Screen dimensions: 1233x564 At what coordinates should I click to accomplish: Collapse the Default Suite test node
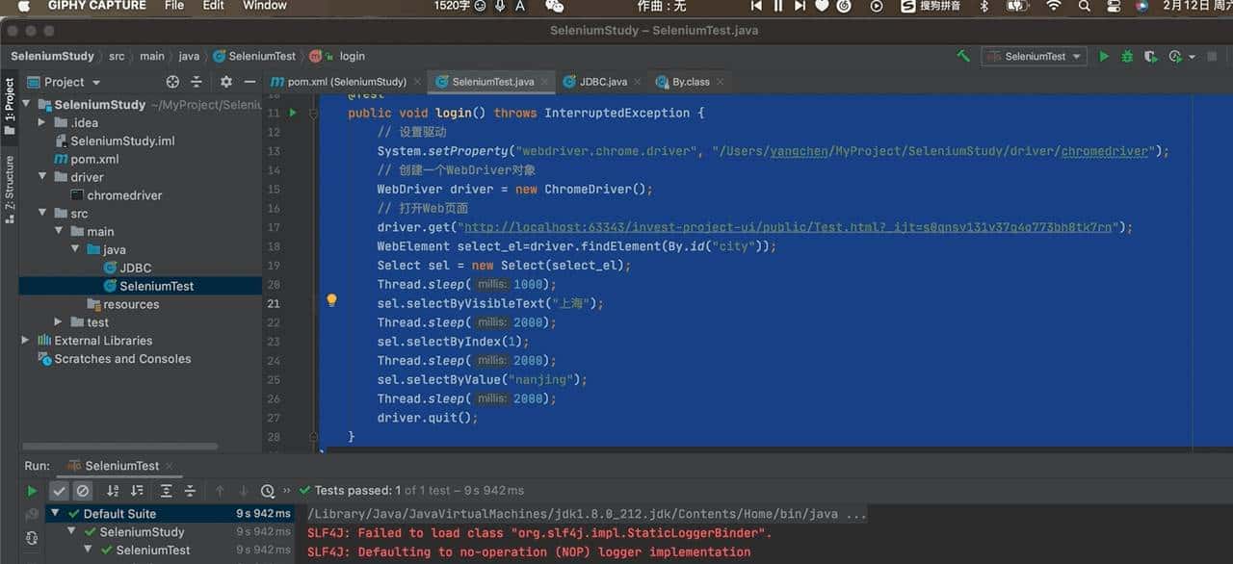56,512
